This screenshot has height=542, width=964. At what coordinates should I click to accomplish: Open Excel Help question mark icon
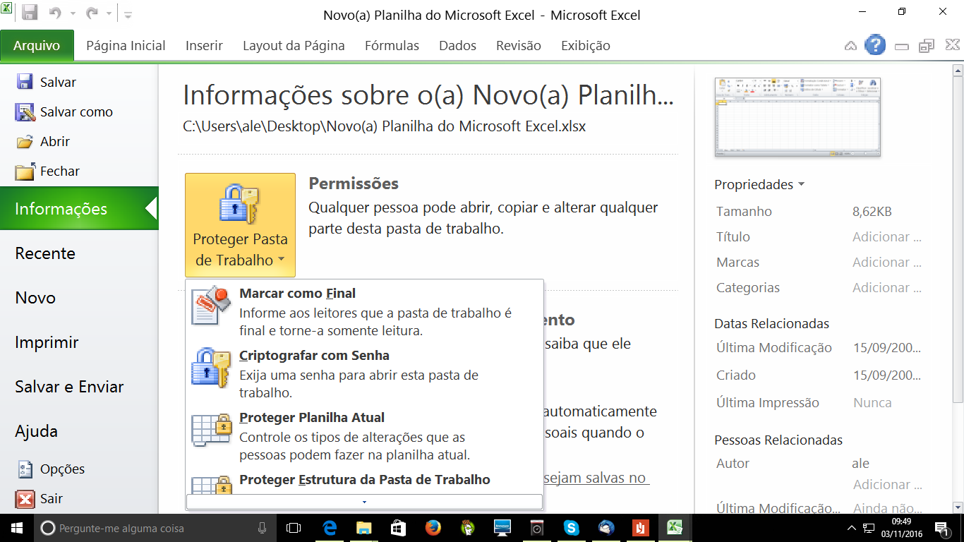[x=875, y=45]
